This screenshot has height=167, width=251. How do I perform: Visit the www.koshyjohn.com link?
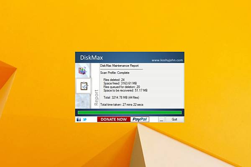[167, 60]
